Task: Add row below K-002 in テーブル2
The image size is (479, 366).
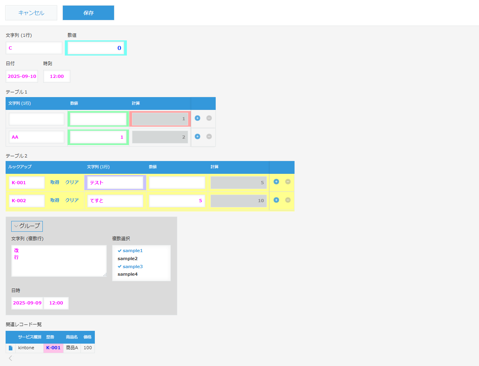Action: 276,200
